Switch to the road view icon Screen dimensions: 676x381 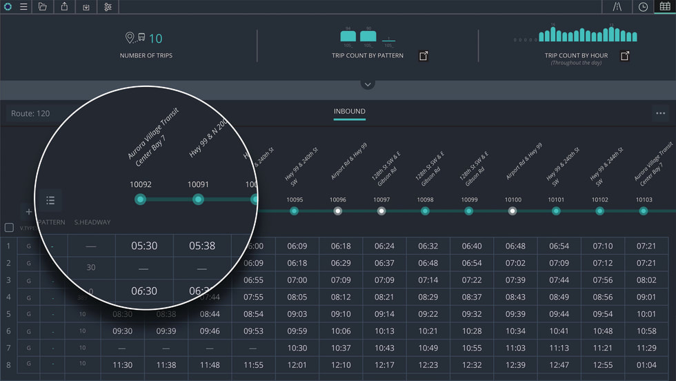coord(617,7)
